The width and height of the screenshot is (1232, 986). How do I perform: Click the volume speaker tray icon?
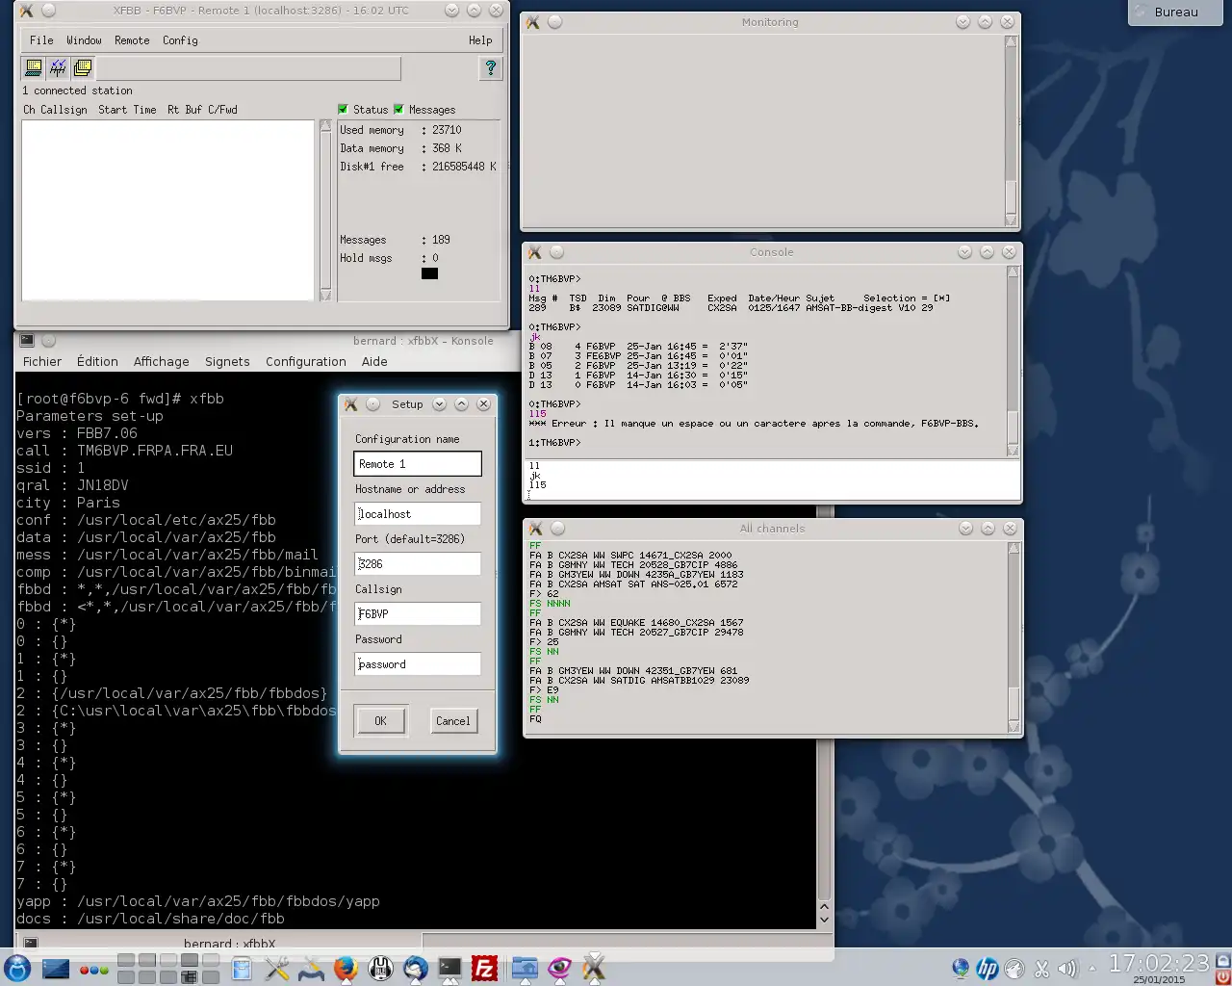tap(1066, 969)
